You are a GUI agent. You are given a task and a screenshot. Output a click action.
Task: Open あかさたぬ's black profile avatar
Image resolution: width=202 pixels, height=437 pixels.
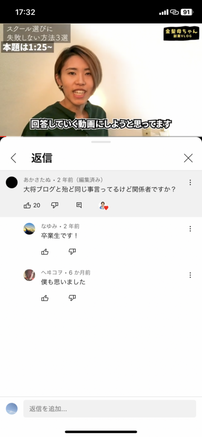click(x=12, y=182)
